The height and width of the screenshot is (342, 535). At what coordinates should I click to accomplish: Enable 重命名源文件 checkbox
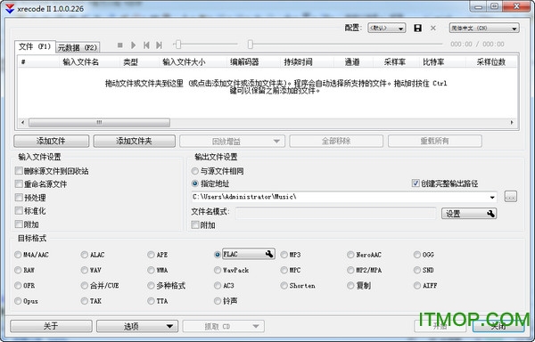point(19,184)
